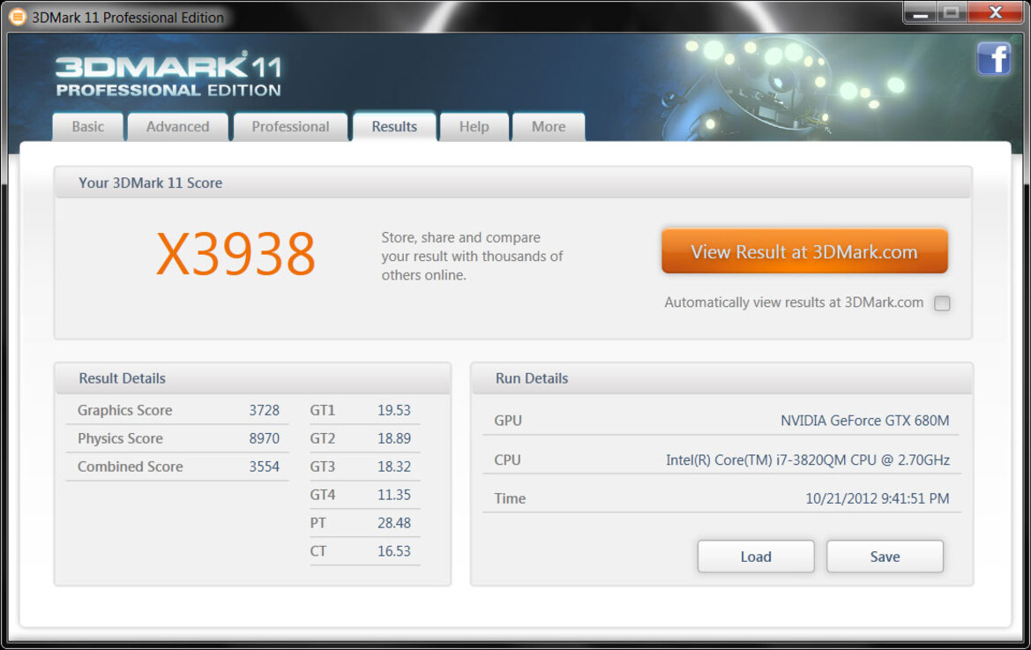Show the More tab
1031x650 pixels.
point(549,127)
